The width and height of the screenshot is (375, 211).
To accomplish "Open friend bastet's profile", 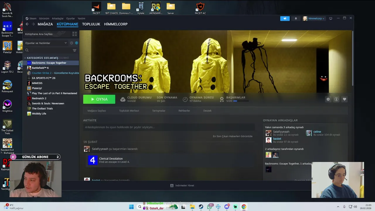I will [x=277, y=139].
